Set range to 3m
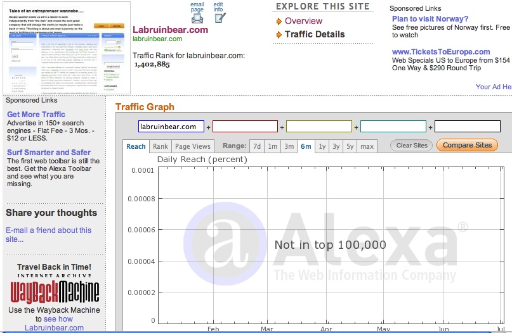512x333 pixels. [289, 146]
